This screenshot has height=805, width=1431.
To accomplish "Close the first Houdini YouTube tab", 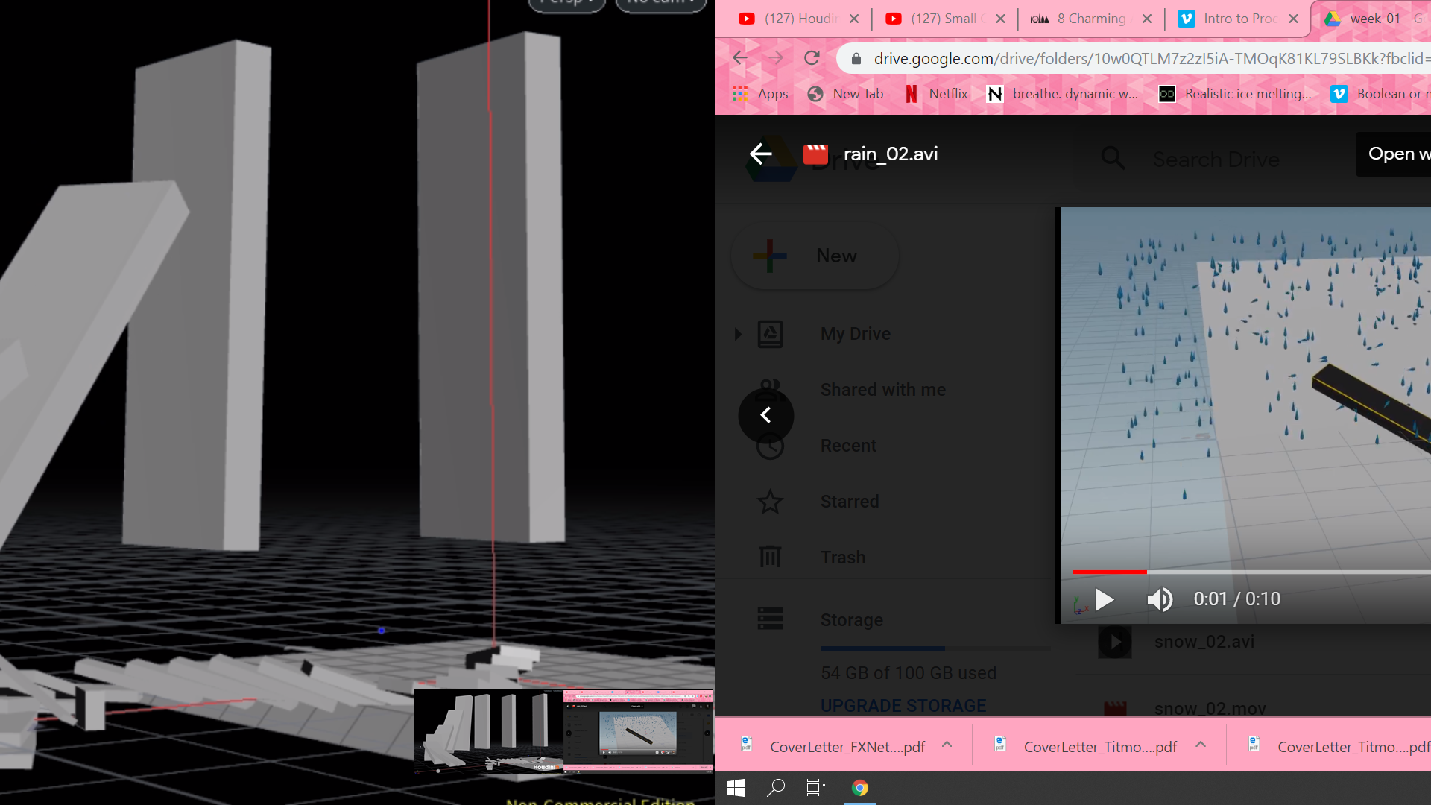I will click(x=854, y=19).
